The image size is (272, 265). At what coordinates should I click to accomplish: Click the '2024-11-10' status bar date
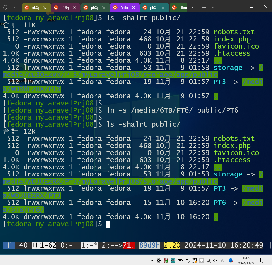tap(205, 245)
